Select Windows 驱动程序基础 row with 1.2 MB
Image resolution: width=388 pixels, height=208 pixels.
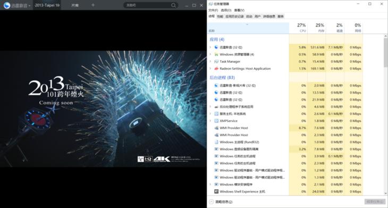pos(285,170)
